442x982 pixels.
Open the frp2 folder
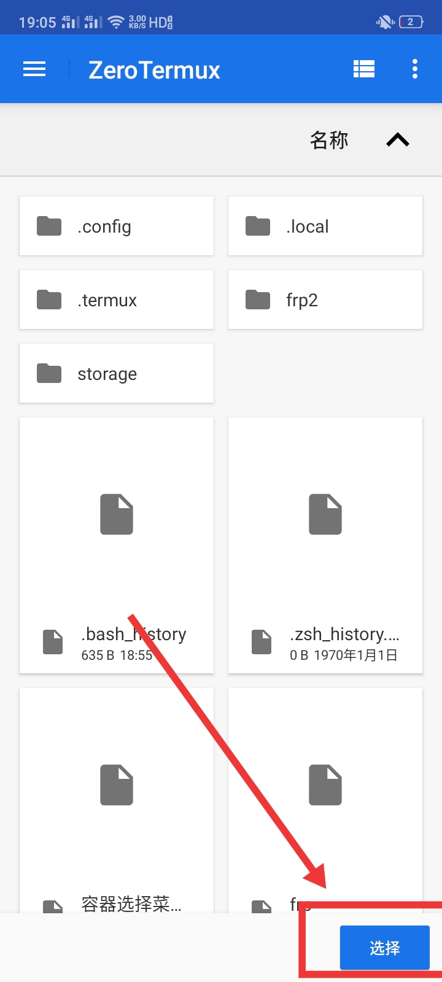[x=325, y=300]
